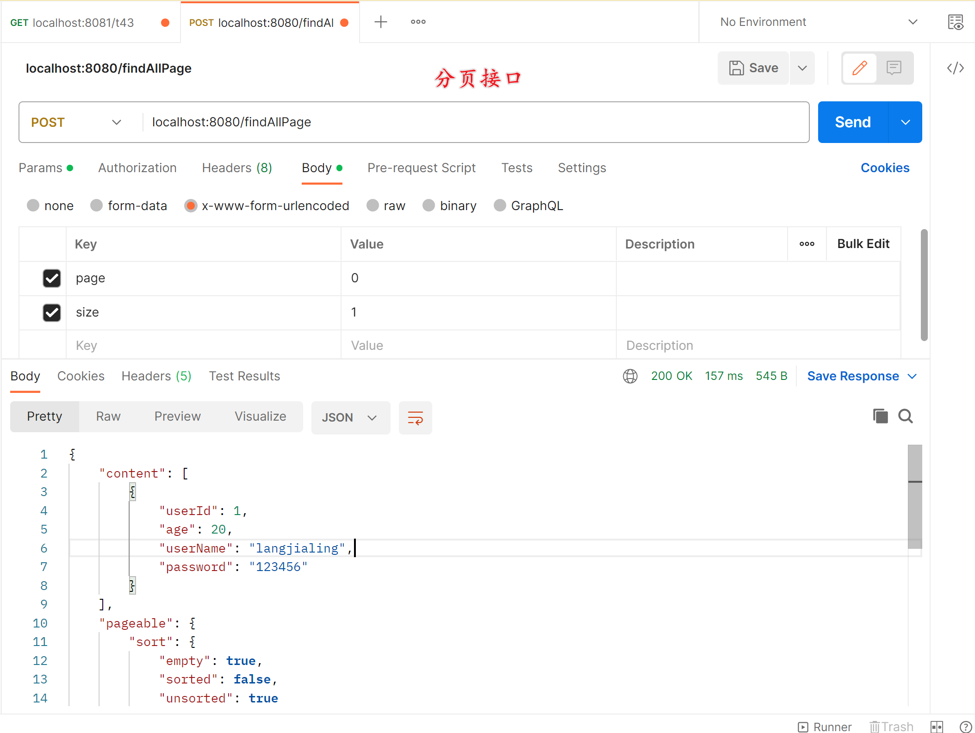This screenshot has height=733, width=975.
Task: Click the pencil edit mode icon
Action: (x=859, y=68)
